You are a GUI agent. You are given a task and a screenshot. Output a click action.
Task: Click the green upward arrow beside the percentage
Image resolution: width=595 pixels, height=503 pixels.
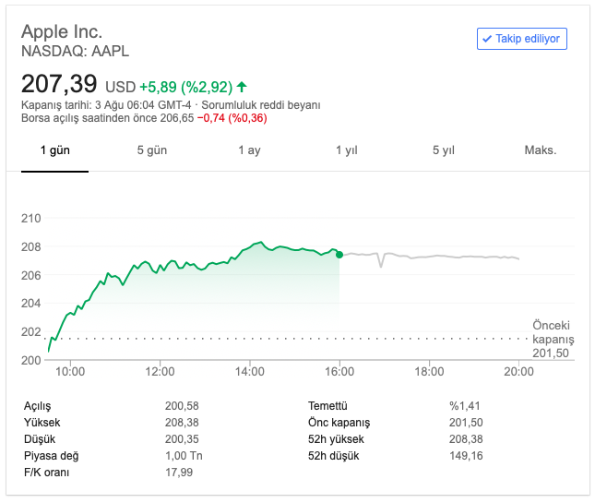click(242, 87)
